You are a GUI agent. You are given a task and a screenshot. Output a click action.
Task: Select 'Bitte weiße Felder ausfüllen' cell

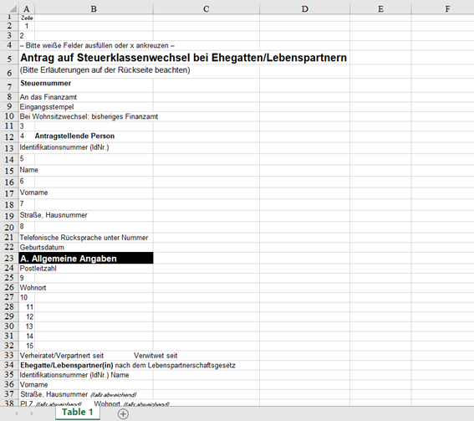pyautogui.click(x=97, y=46)
